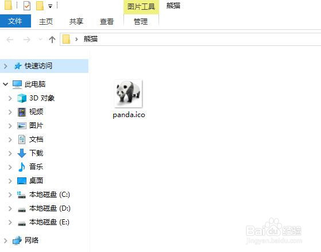Switch to the 查看 ribbon tab
This screenshot has height=252, width=321.
click(107, 21)
